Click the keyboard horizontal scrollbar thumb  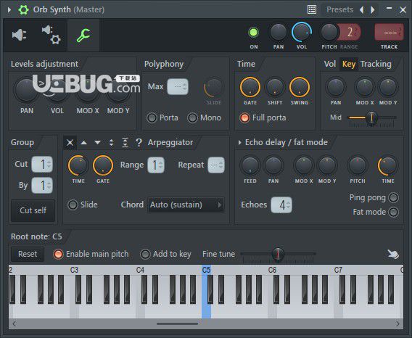click(178, 323)
